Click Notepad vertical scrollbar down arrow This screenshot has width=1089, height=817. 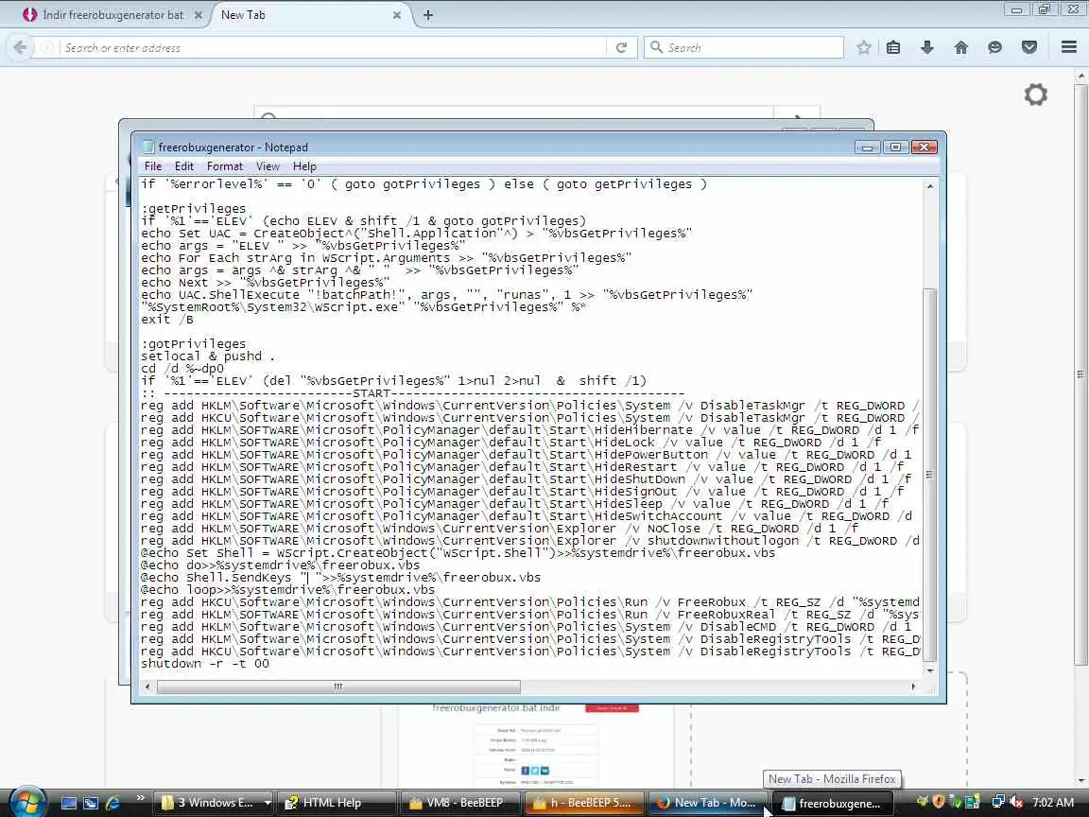click(x=930, y=670)
